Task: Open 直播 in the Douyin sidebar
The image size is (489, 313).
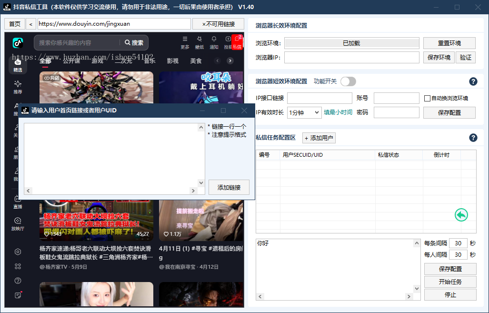Action: pos(18,202)
